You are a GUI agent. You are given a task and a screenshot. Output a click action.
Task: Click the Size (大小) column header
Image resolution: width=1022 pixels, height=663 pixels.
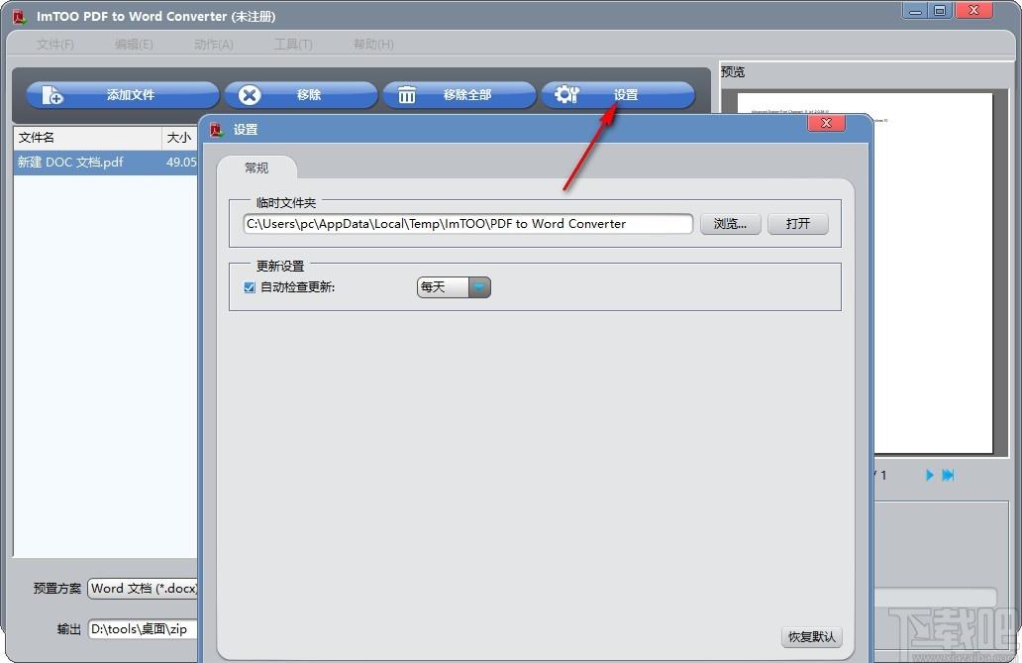(x=179, y=138)
